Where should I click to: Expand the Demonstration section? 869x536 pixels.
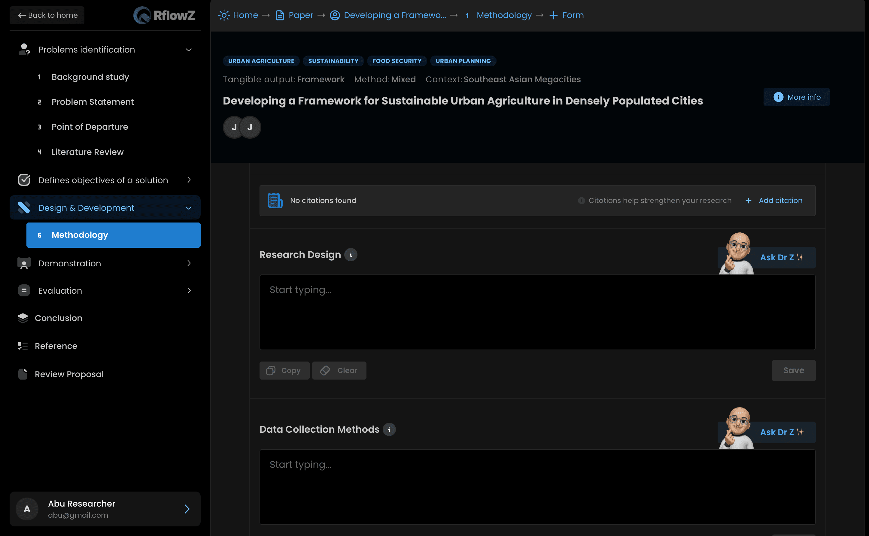point(189,263)
